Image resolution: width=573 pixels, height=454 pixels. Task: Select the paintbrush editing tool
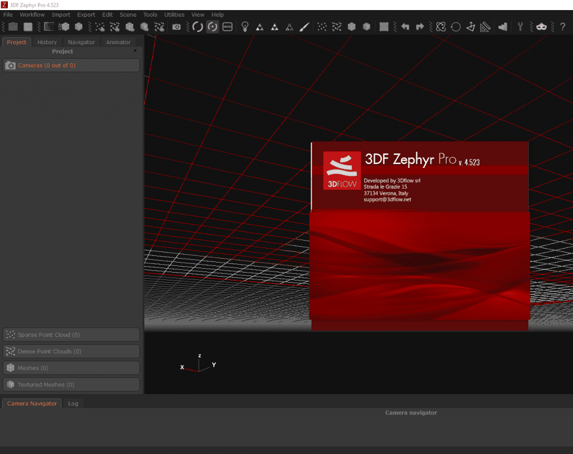[304, 26]
